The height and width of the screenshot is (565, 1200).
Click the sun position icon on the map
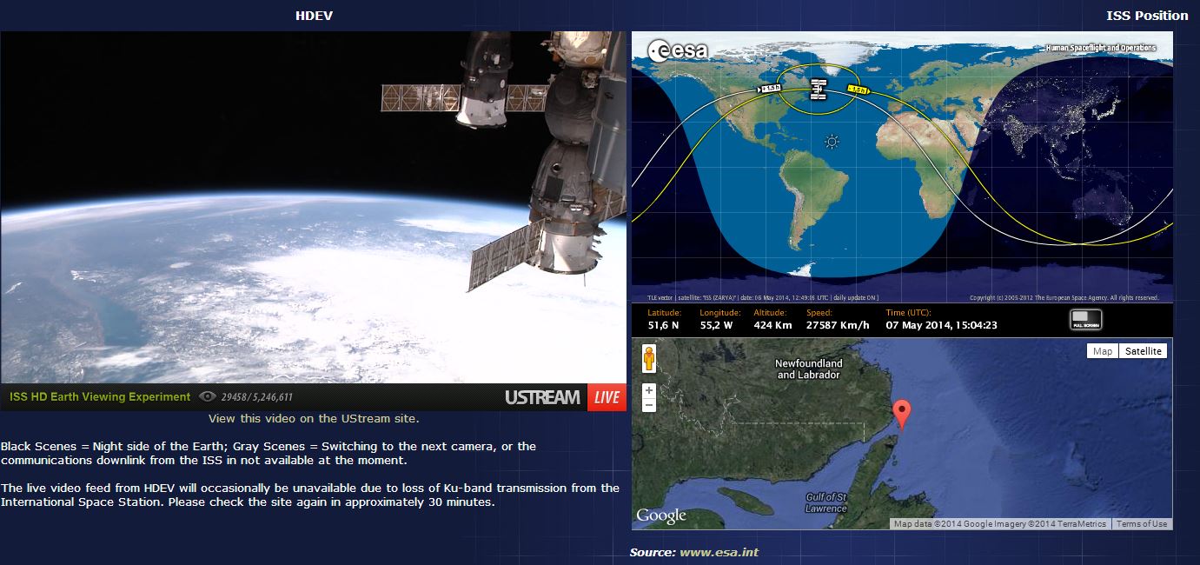click(x=832, y=142)
